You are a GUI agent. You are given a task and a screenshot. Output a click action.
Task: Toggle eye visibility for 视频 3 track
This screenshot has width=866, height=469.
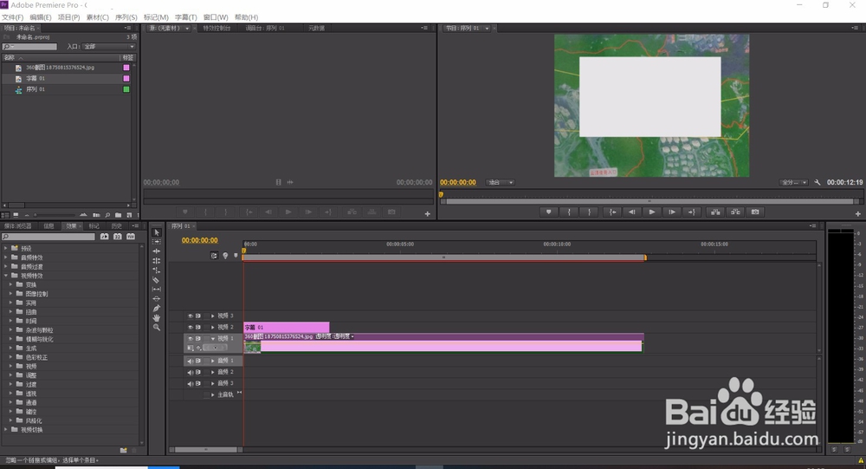[190, 316]
